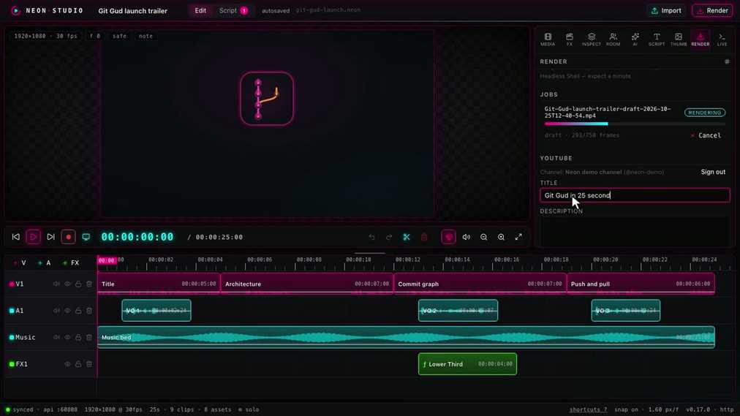Hide the FX1 track
The width and height of the screenshot is (740, 416).
coord(67,364)
